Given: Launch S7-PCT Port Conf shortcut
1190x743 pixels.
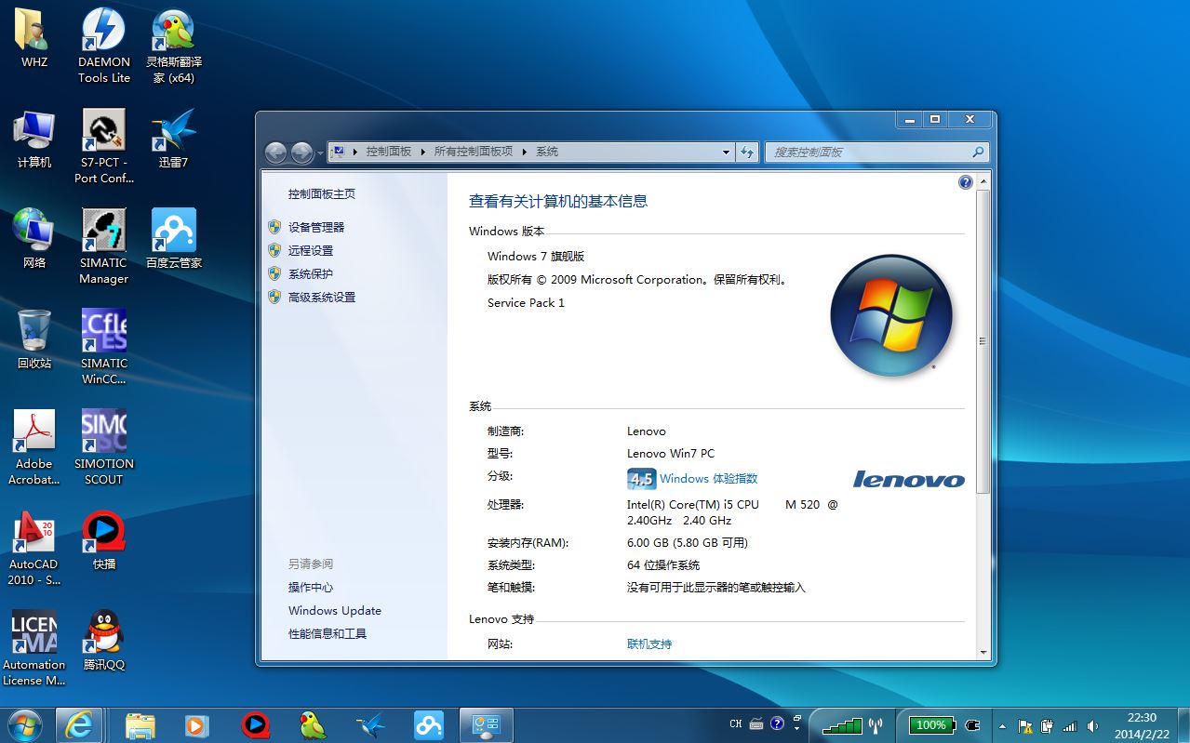Looking at the screenshot, I should (x=104, y=146).
